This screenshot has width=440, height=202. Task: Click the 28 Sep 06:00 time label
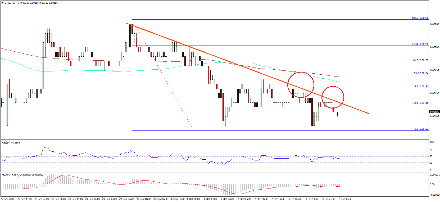point(59,199)
